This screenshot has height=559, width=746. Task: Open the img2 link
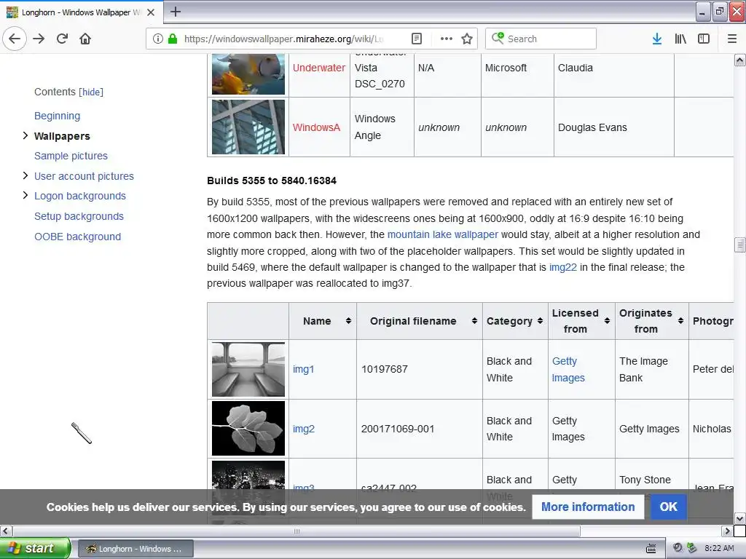[x=304, y=429]
